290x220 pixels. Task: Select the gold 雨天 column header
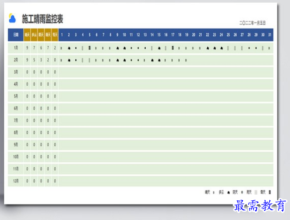tap(48, 35)
